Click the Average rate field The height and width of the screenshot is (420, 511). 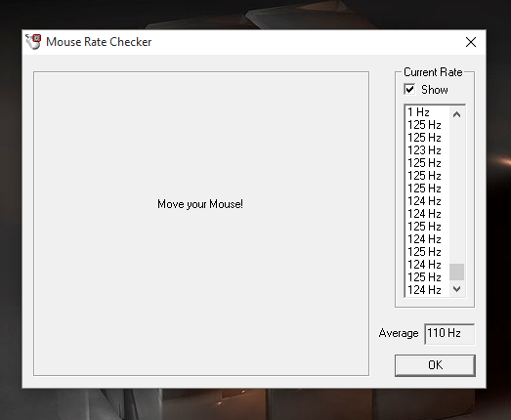[x=449, y=334]
